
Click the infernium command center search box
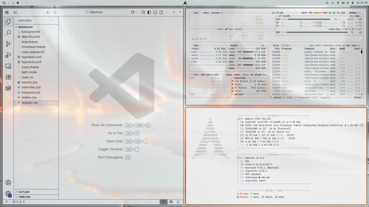coord(94,12)
